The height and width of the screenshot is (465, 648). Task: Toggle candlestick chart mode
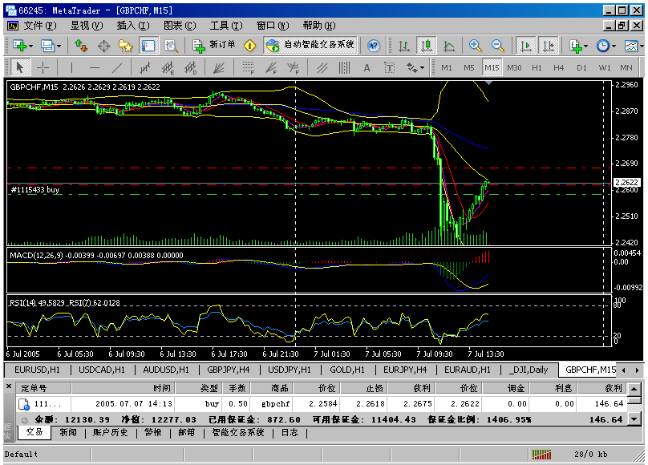(x=427, y=46)
